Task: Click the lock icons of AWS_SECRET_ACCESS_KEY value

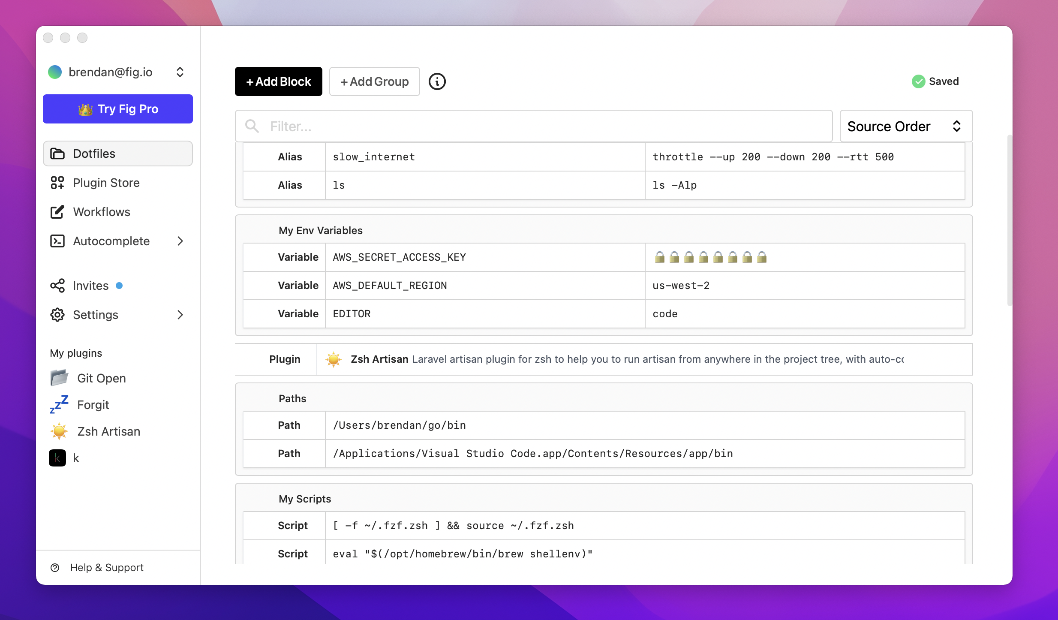Action: [711, 257]
